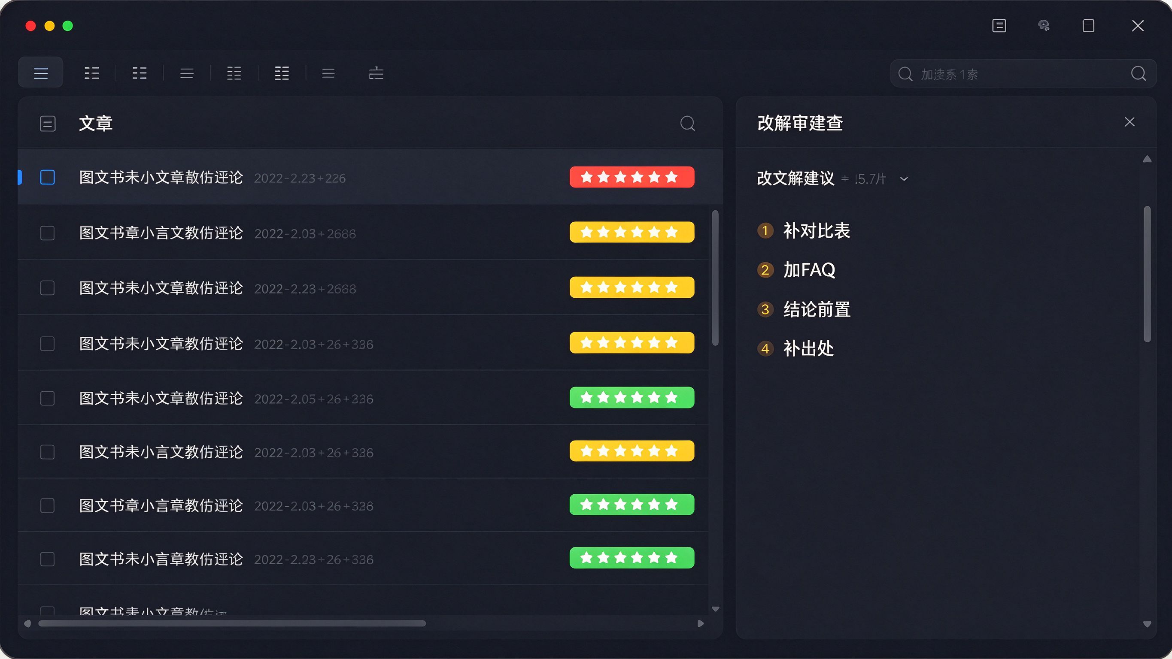Screen dimensions: 1172x659
Task: Open the document icon in title bar
Action: (x=999, y=25)
